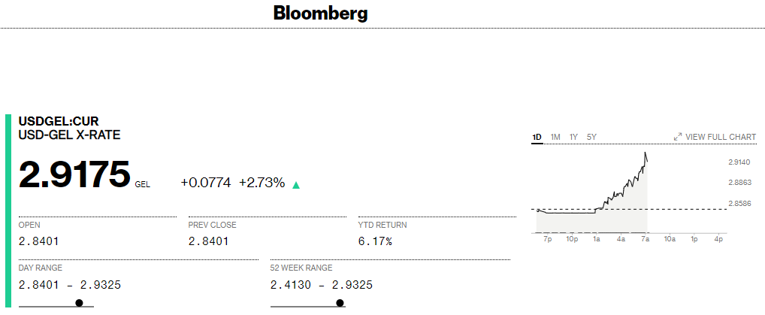Click the Prev Close heading

(212, 225)
